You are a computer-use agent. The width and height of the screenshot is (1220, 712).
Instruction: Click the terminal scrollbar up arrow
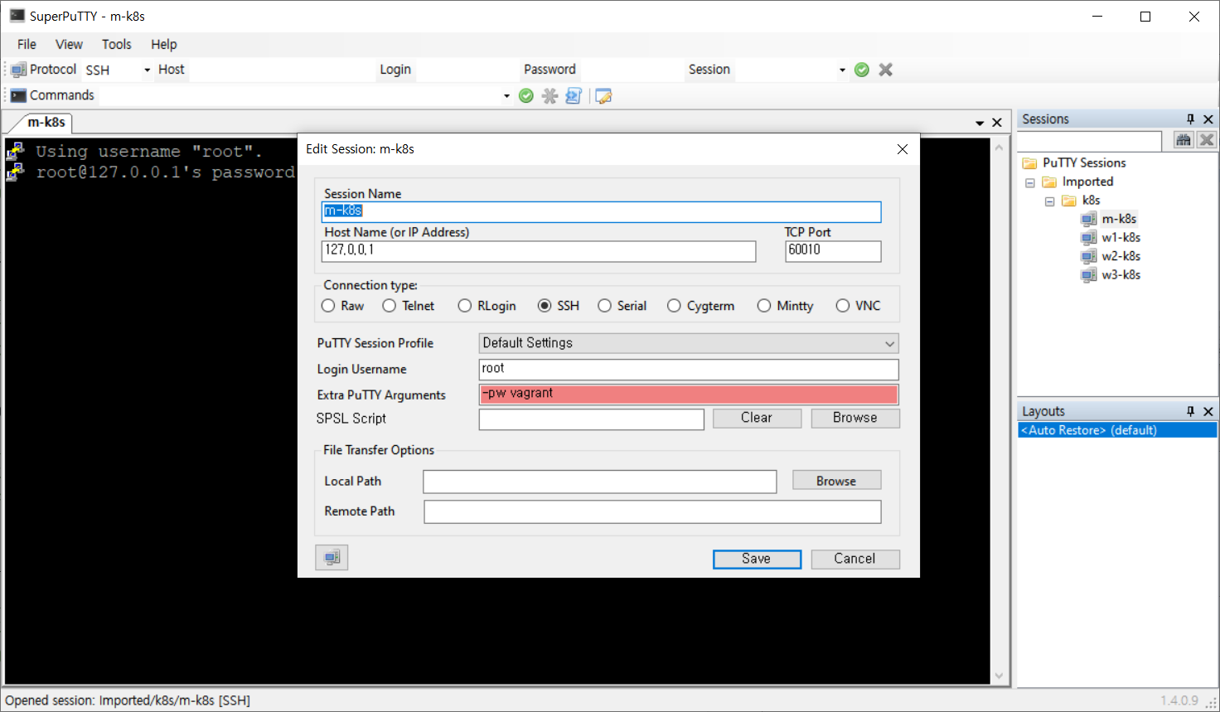click(1000, 148)
